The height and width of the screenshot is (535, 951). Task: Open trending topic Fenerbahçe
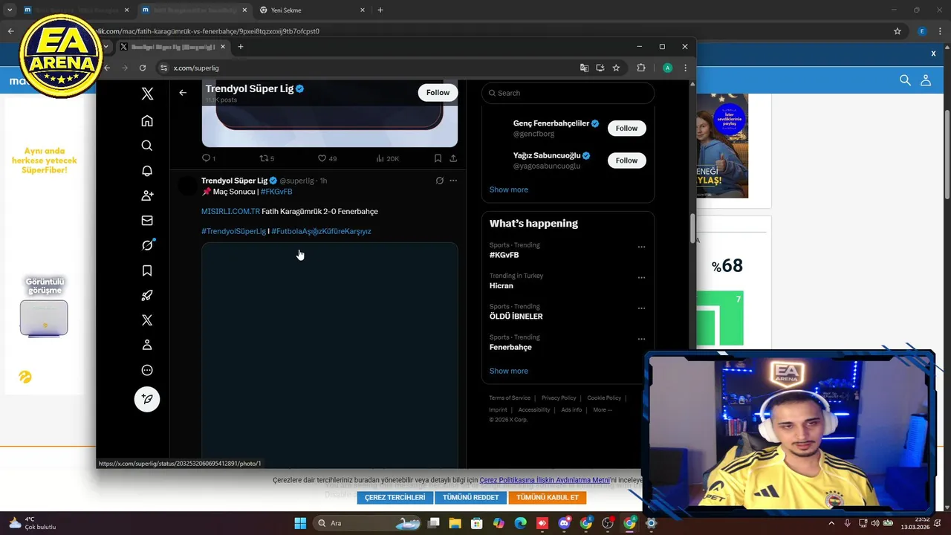(510, 347)
